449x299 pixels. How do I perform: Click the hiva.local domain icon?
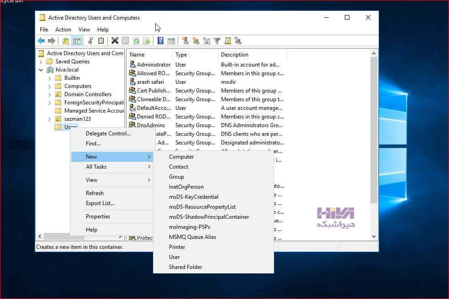[50, 69]
